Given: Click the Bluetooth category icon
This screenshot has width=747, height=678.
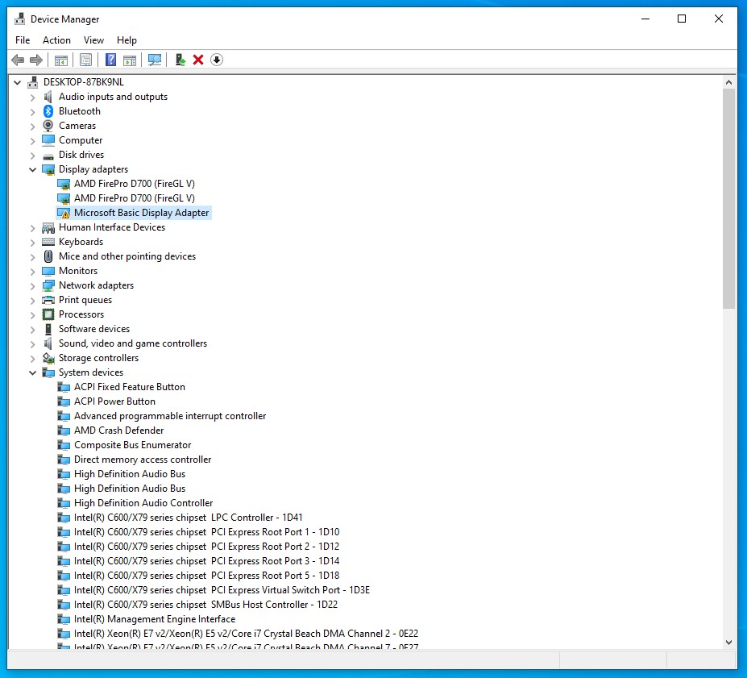Looking at the screenshot, I should [x=48, y=111].
